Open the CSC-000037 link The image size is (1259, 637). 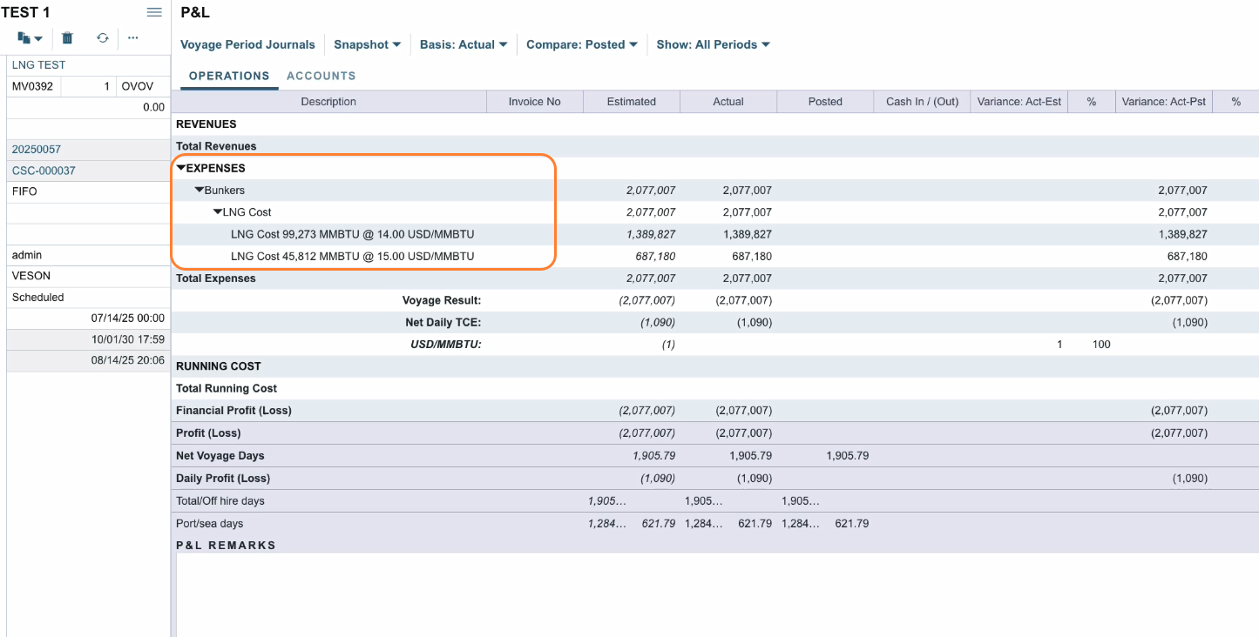(44, 171)
